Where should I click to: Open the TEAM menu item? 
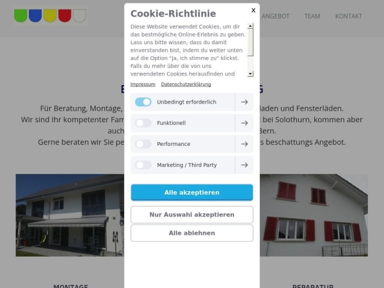point(312,16)
